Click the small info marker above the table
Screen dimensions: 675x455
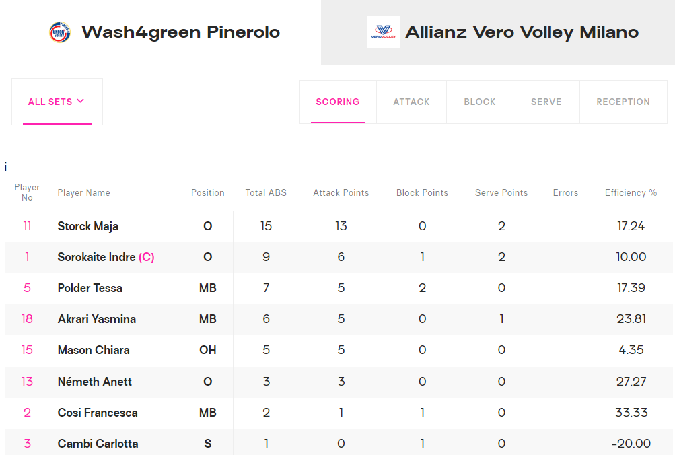(5, 167)
